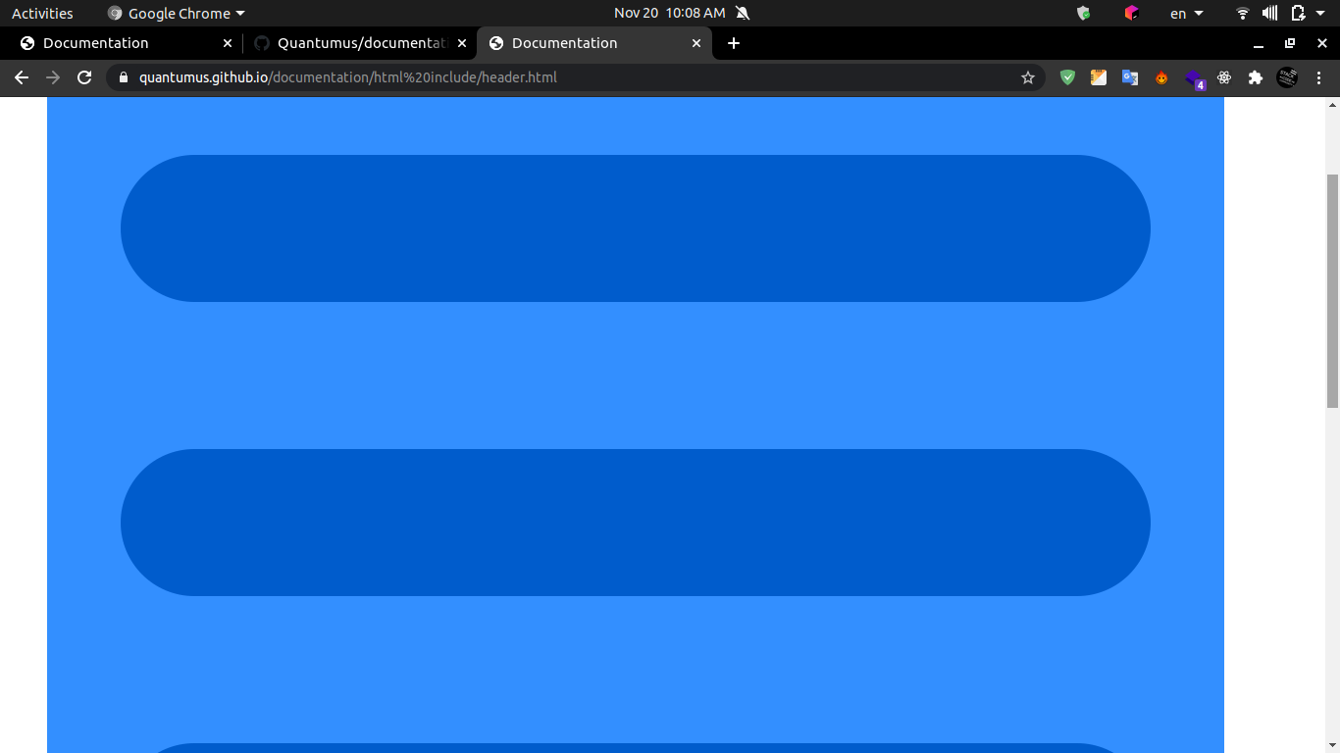
Task: Reload the current page
Action: [84, 77]
